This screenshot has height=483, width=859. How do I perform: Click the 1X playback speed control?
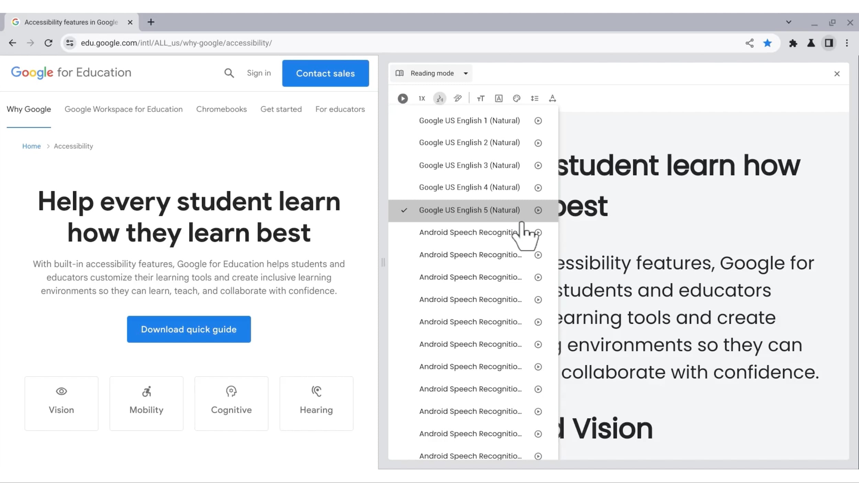[421, 99]
